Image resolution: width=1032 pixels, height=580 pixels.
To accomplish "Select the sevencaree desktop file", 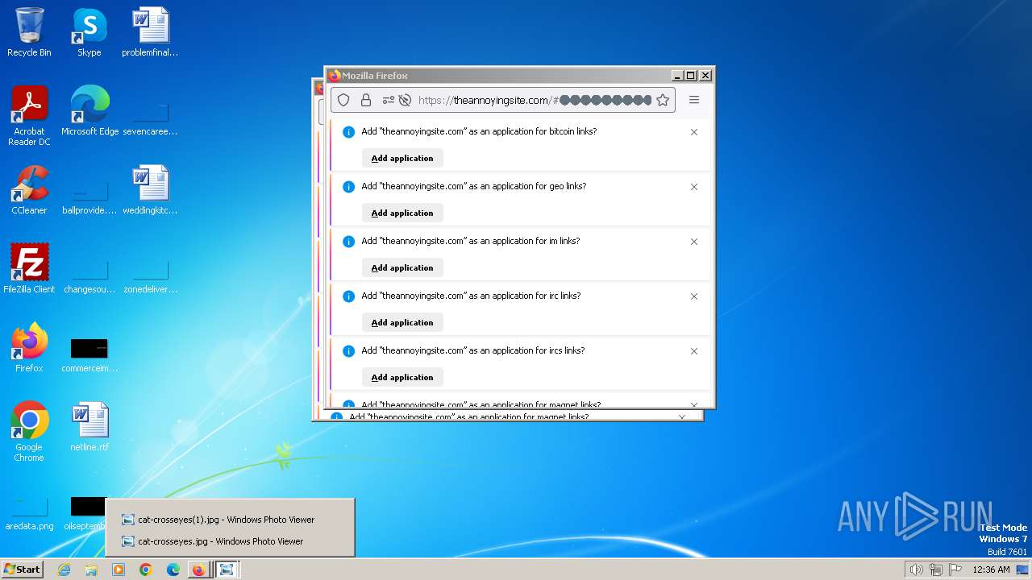I will click(x=150, y=119).
